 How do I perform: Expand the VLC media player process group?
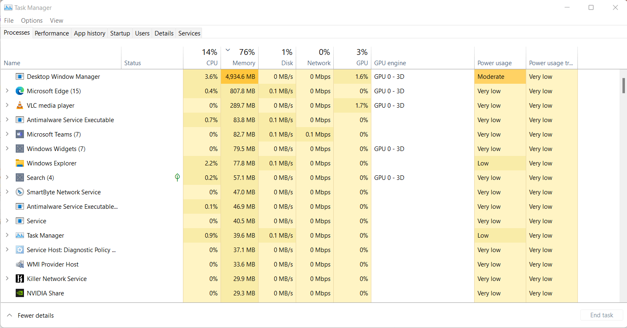click(x=7, y=105)
